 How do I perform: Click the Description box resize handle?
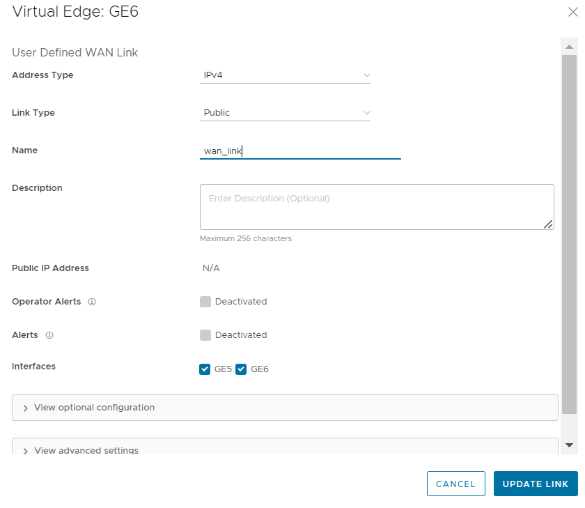(x=548, y=224)
